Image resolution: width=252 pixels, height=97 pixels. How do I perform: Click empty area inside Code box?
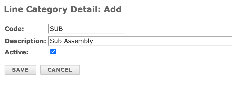94,29
